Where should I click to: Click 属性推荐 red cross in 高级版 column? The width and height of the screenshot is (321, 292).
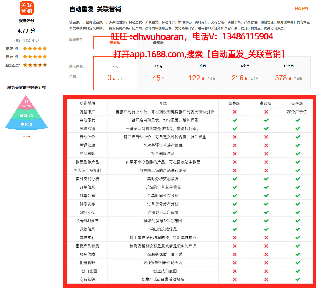pos(266,237)
